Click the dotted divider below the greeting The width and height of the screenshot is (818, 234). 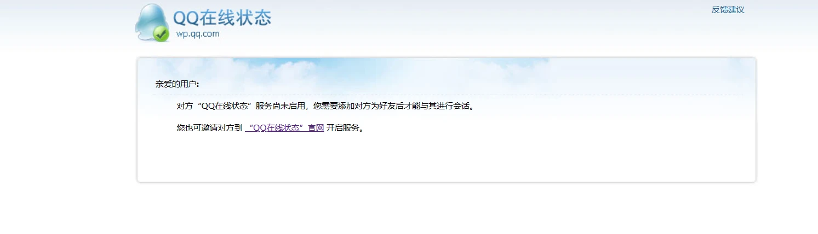[447, 95]
